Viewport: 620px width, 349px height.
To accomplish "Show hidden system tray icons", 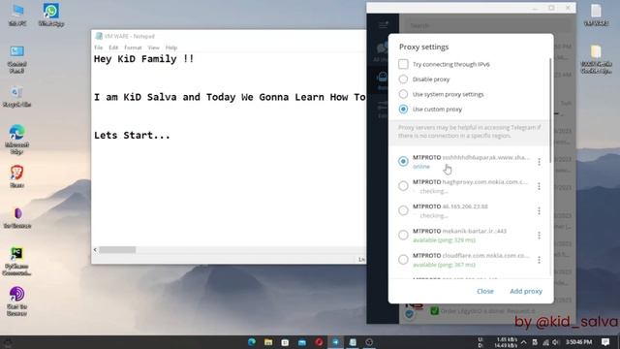I will coord(524,342).
